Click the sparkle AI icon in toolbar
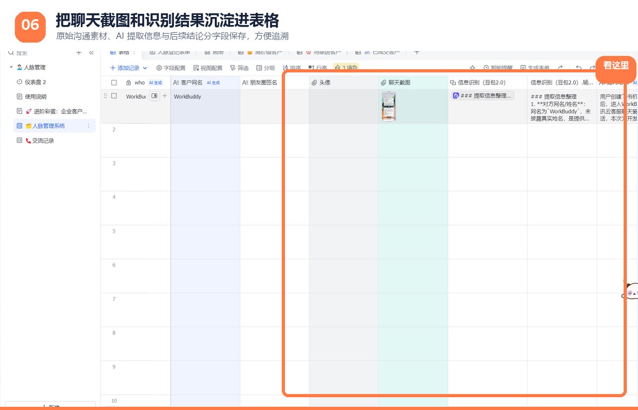This screenshot has width=638, height=410. [473, 68]
